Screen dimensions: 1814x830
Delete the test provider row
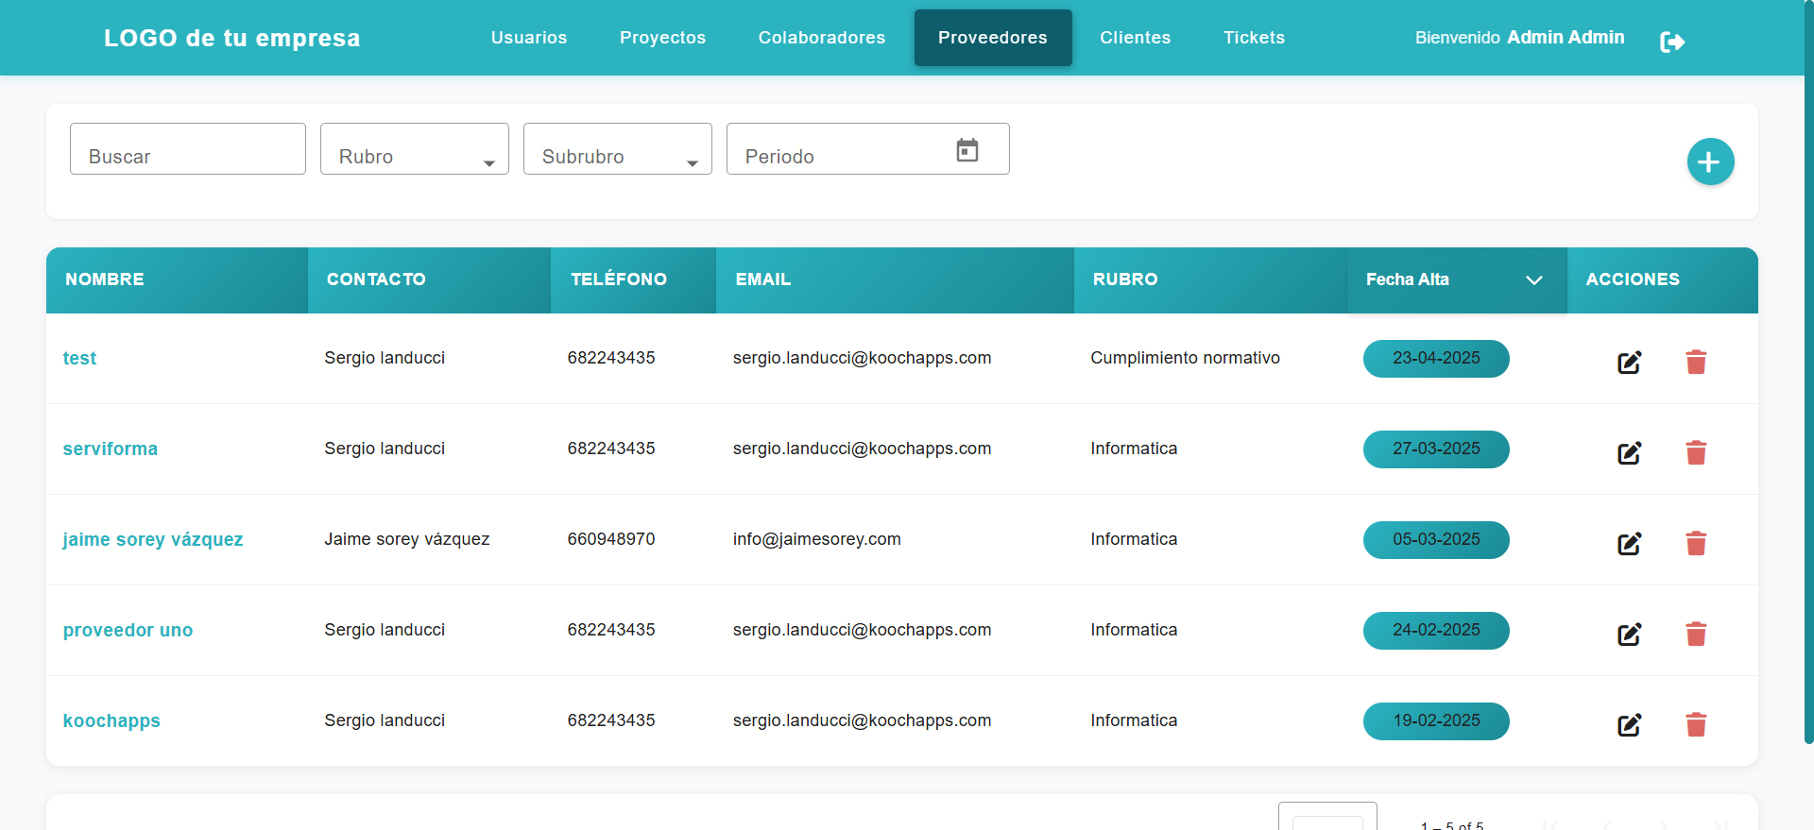1696,363
